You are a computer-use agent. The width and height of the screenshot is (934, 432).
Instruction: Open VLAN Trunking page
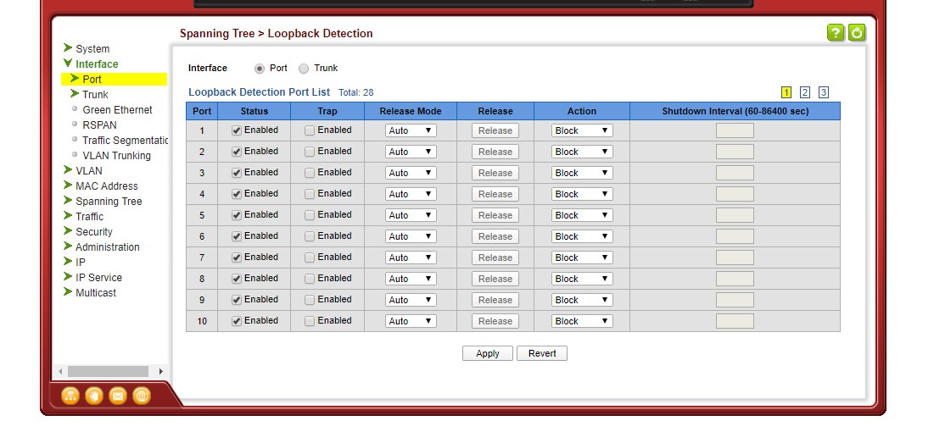point(117,156)
